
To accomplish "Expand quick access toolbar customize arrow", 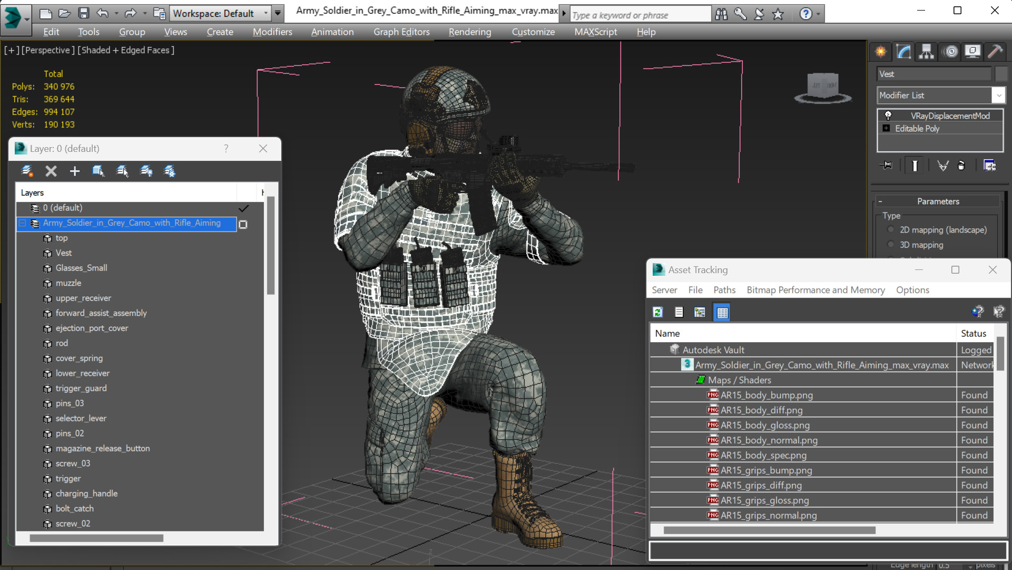I will pos(278,13).
